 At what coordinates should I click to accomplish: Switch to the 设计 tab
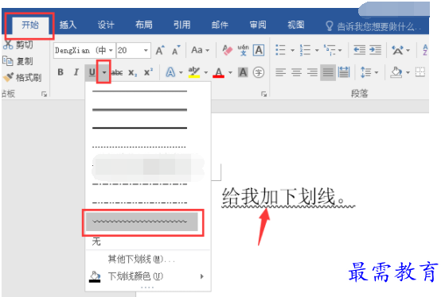[x=106, y=25]
